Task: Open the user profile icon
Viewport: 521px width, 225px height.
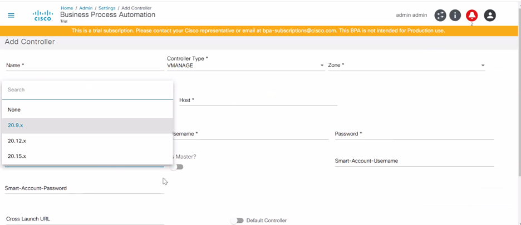Action: [490, 16]
